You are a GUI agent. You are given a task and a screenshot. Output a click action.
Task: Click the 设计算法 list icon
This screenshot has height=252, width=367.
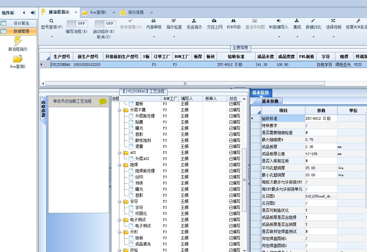(x=4, y=23)
